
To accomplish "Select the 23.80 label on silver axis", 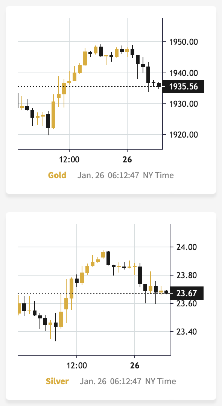I will click(x=187, y=275).
